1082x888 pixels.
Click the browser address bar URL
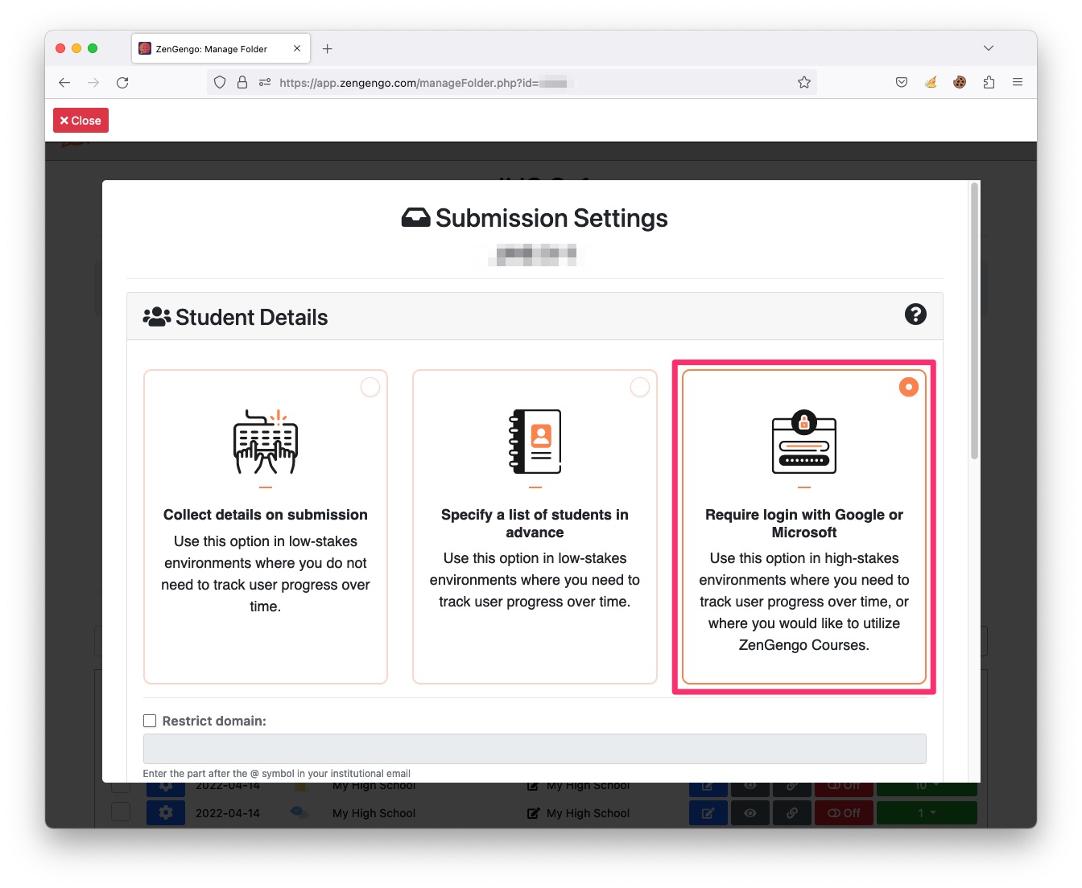[423, 82]
